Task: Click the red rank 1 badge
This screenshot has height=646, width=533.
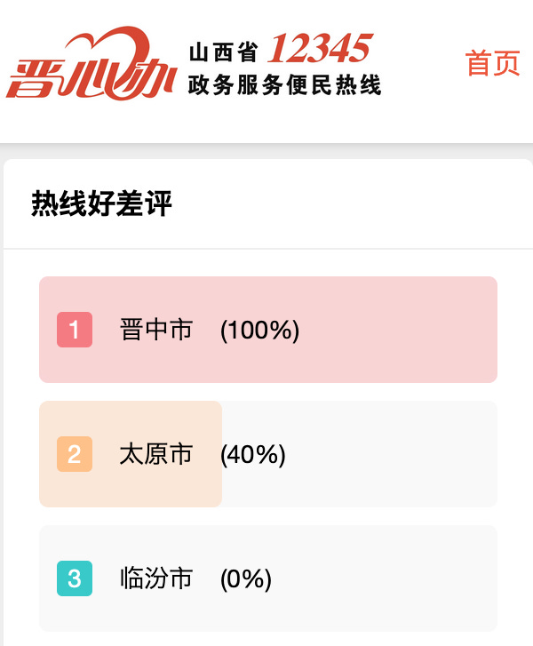Action: [75, 330]
